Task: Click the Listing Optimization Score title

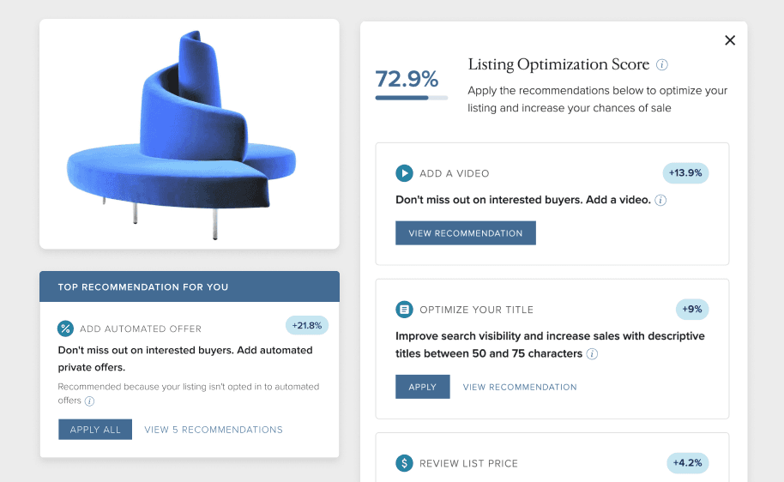Action: click(x=558, y=64)
